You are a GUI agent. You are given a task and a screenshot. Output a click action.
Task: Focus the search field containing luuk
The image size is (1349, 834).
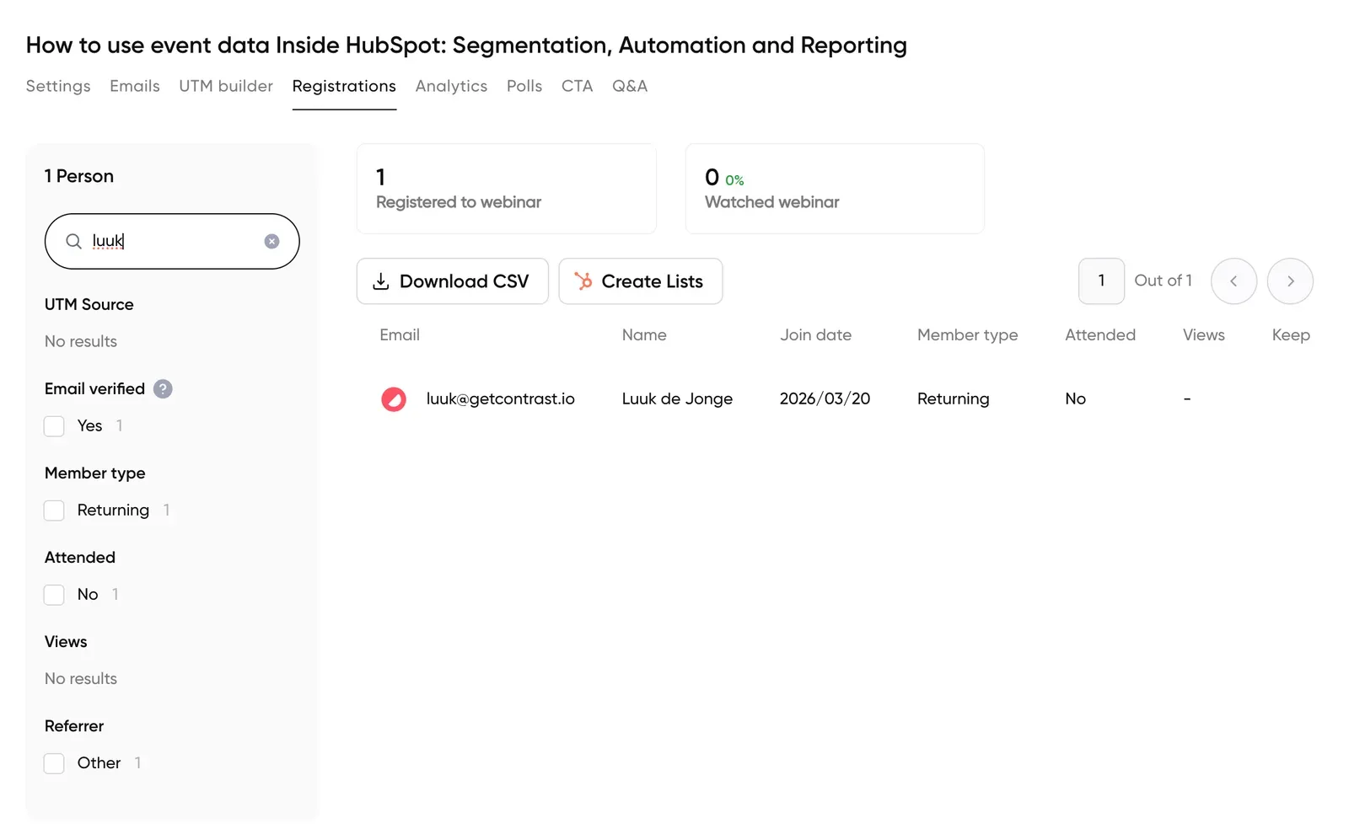(172, 242)
